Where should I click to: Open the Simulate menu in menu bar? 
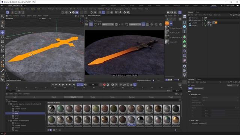point(73,9)
